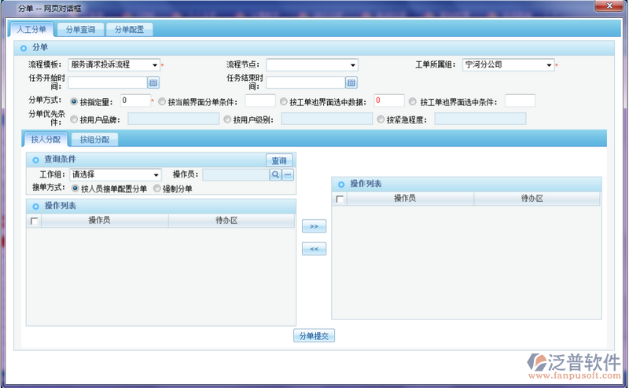Collapse the 查询条件 panel circle icon
The image size is (629, 388).
tap(35, 160)
